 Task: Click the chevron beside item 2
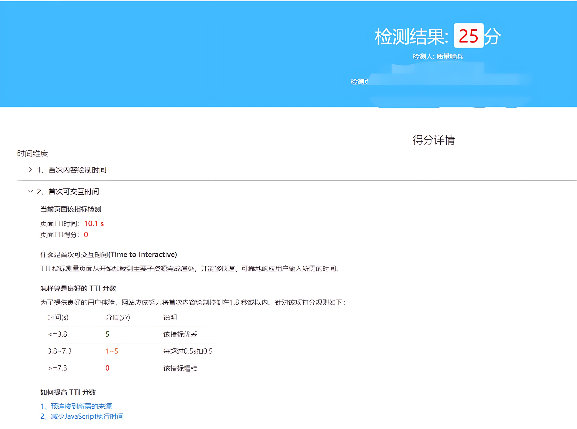[x=30, y=192]
